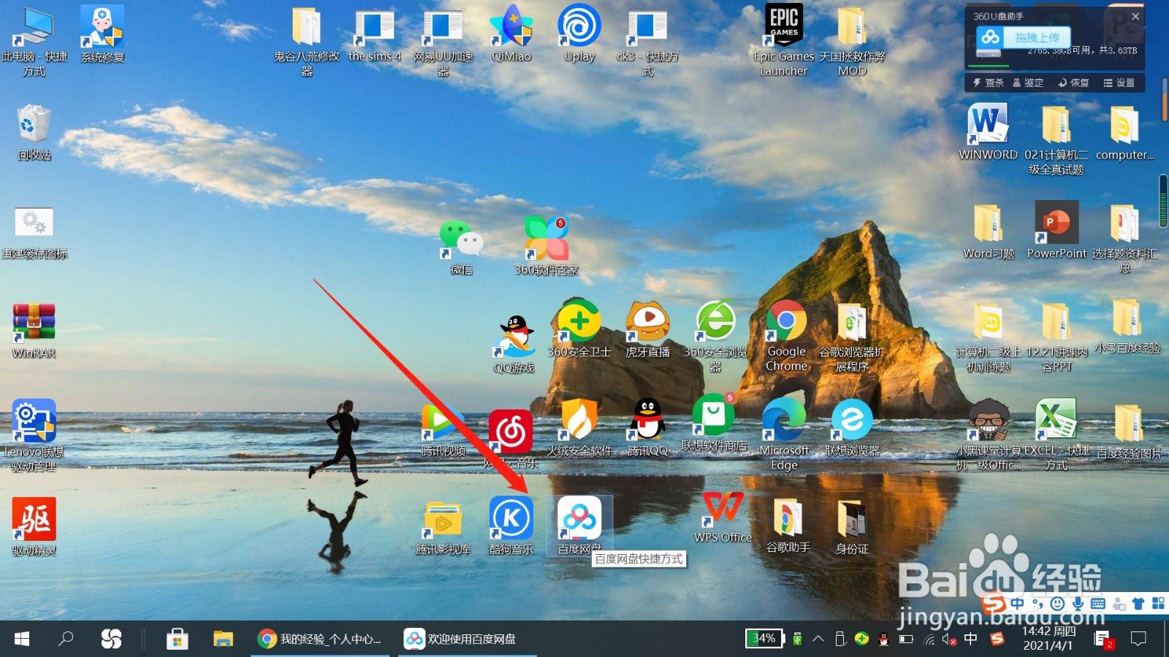Show hidden tray icons chevron
This screenshot has height=657, width=1169.
tap(818, 639)
